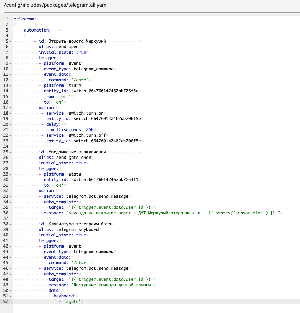This screenshot has height=313, width=300.
Task: Collapse data_template fold arrow at line 34
Action: click(x=11, y=202)
